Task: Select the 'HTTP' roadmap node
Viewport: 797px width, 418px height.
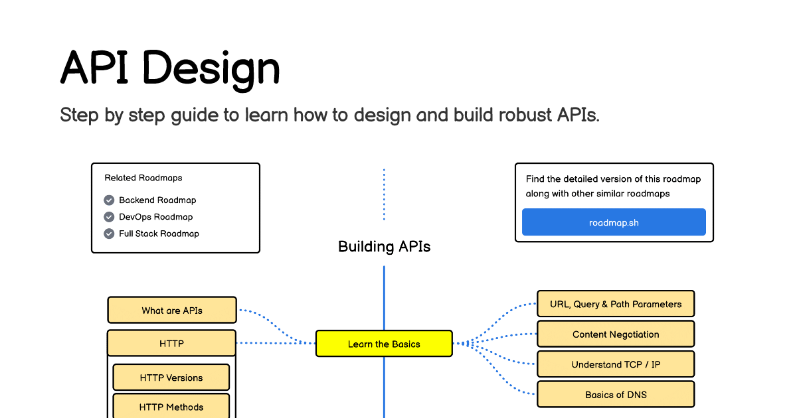Action: tap(171, 343)
